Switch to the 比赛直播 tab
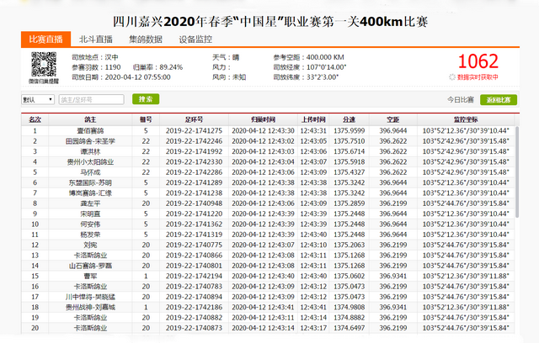Viewport: 539px width, 343px height. pyautogui.click(x=45, y=39)
